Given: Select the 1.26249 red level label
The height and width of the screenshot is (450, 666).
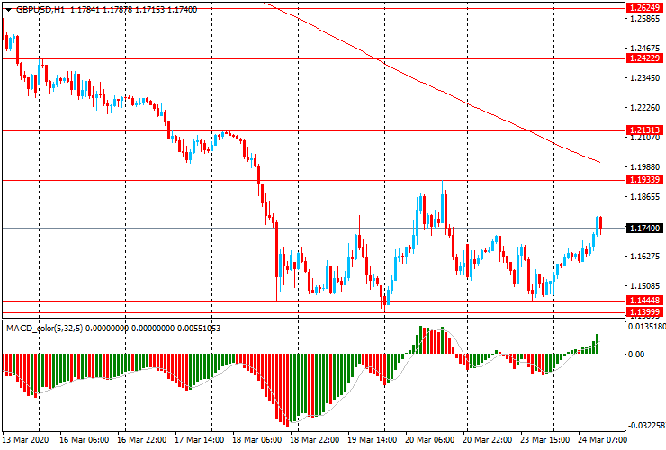Looking at the screenshot, I should coord(644,7).
